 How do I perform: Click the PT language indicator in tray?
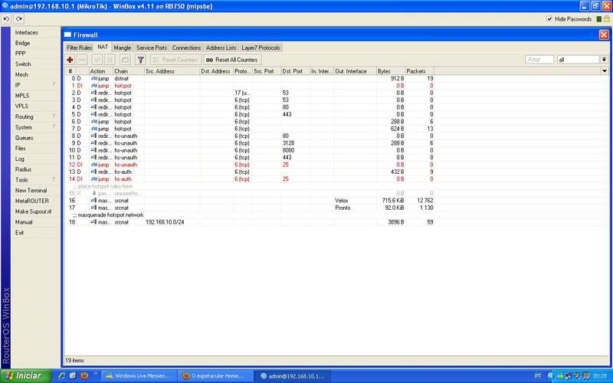pos(538,376)
